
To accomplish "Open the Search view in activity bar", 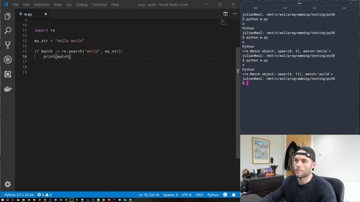I will (x=7, y=31).
